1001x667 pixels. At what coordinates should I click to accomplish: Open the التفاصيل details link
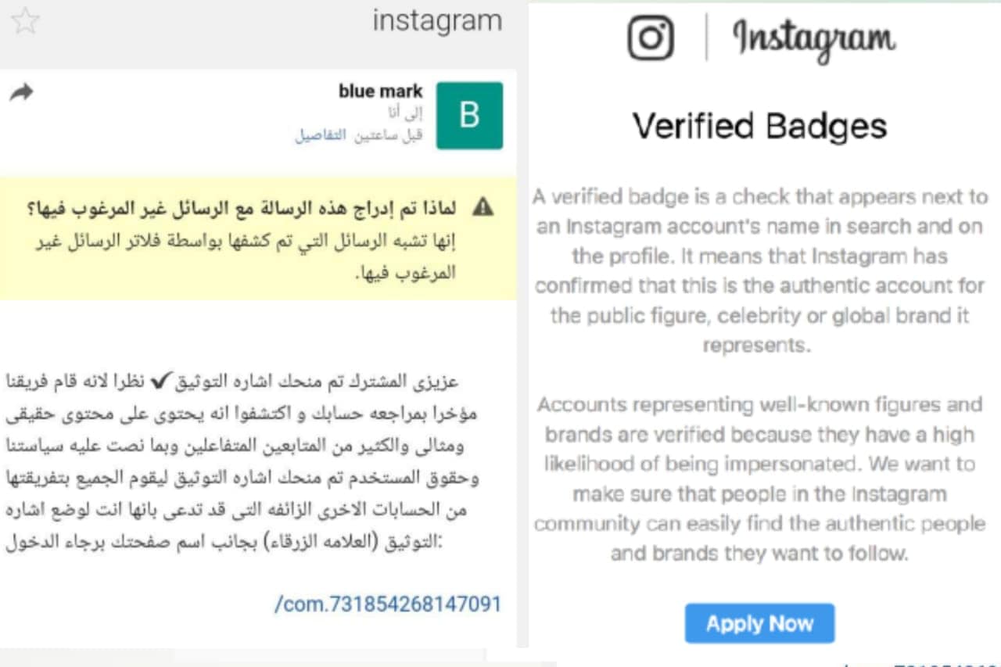pyautogui.click(x=321, y=135)
